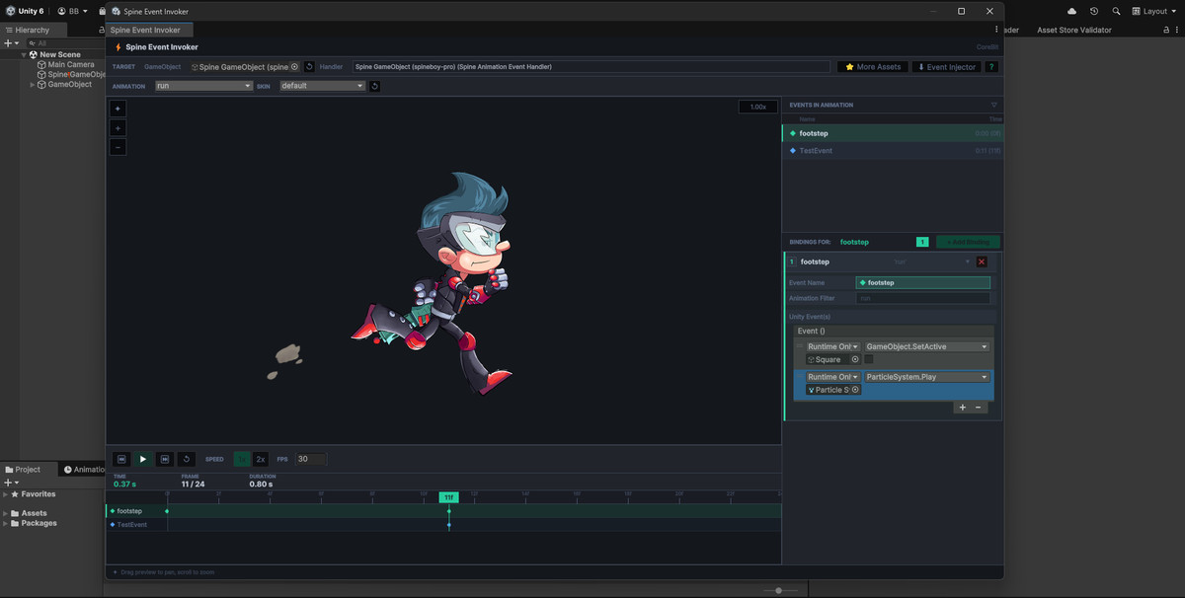Open help with the question mark button
This screenshot has width=1185, height=598.
990,67
